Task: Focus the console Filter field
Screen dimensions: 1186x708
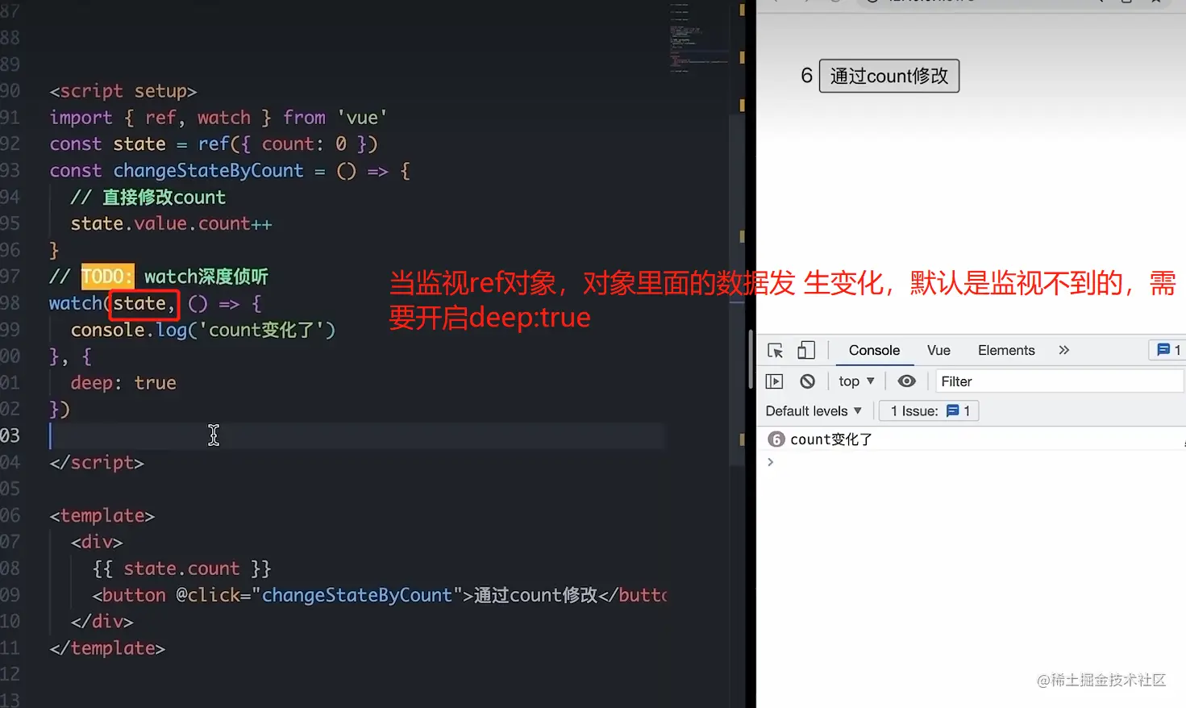Action: [1059, 381]
